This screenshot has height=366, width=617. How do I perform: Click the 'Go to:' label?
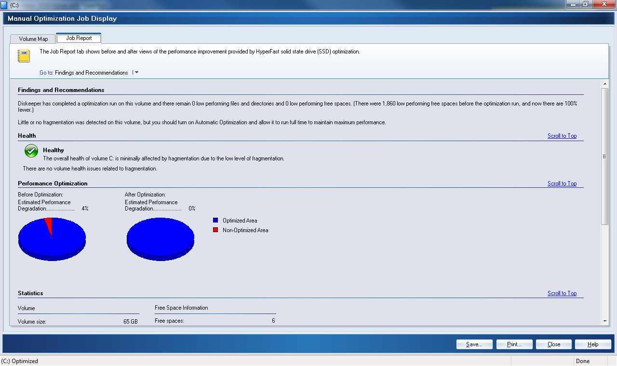pyautogui.click(x=46, y=73)
